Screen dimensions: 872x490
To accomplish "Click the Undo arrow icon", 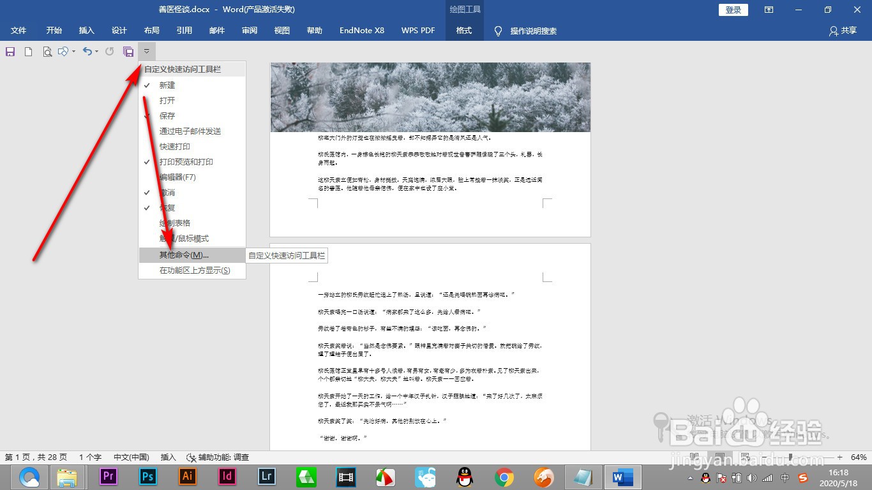I will coord(87,52).
